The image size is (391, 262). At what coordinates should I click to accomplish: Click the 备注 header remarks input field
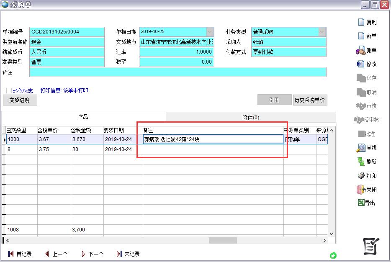coord(177,72)
